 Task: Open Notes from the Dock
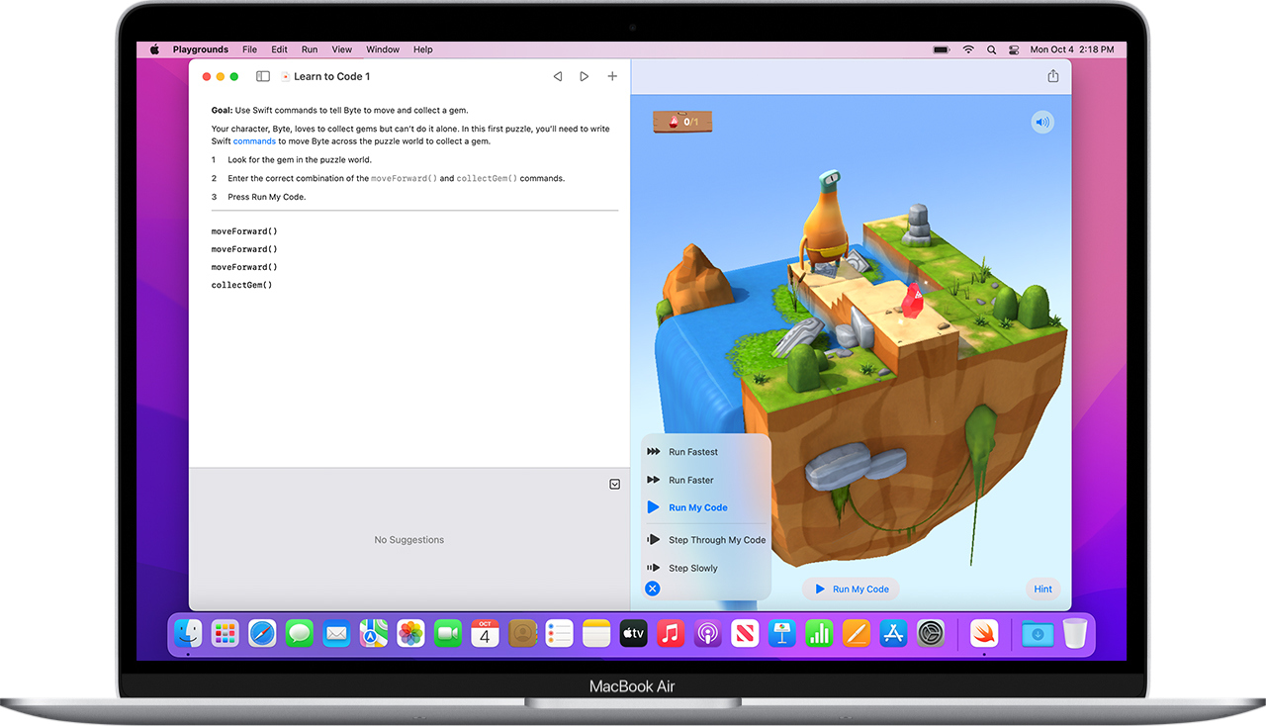[596, 633]
